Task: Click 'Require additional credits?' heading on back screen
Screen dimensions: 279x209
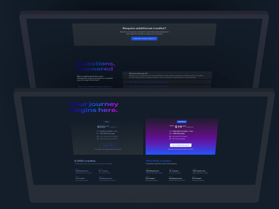Action: tap(144, 28)
